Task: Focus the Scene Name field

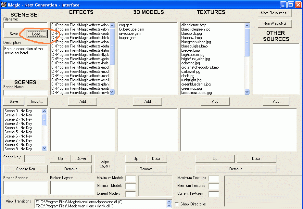Action: coord(25,93)
